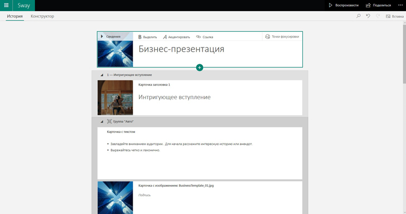
Task: Collapse section 1 Интригующее вступление
Action: (101, 75)
